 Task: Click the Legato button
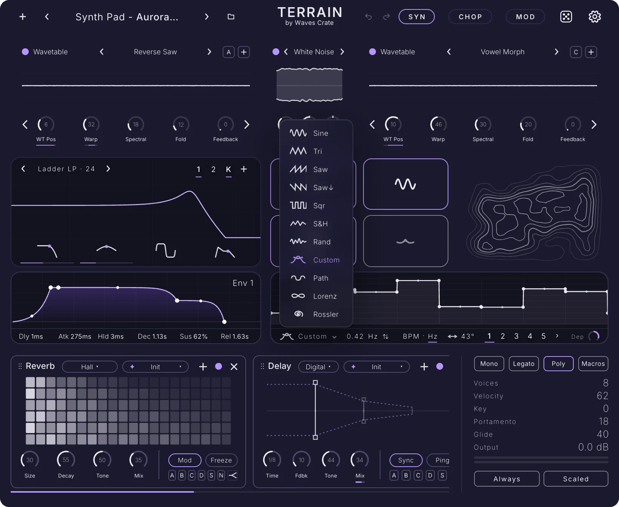tap(524, 364)
